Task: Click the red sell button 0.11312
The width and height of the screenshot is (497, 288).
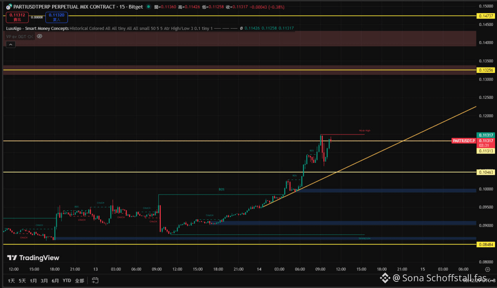Action: pos(17,17)
